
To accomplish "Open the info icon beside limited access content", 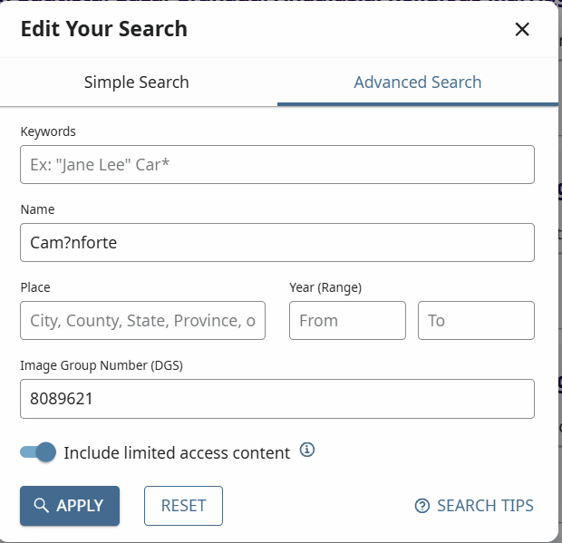I will tap(307, 450).
